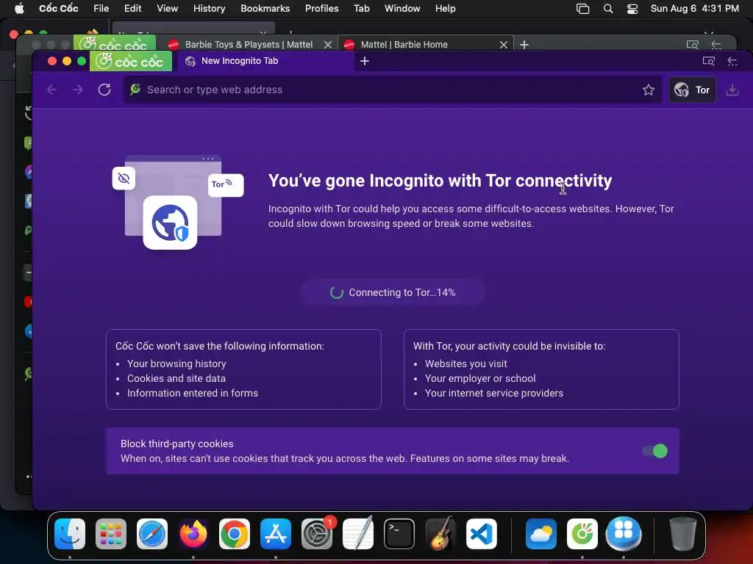The image size is (753, 564).
Task: Click the heading 'You've gone Incognito with Tor connectivity'
Action: [440, 181]
